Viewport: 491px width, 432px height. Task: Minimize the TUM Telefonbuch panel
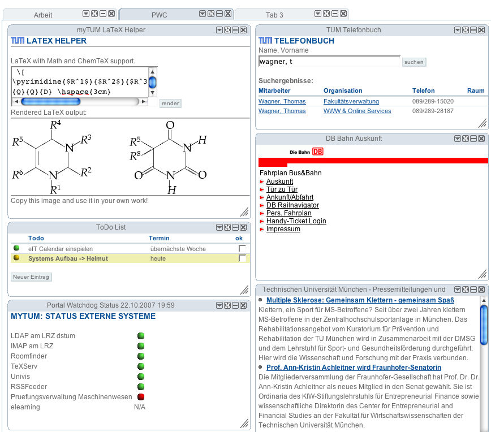point(473,30)
